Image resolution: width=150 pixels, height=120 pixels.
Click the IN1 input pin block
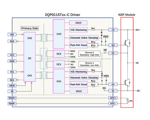[x=12, y=72]
